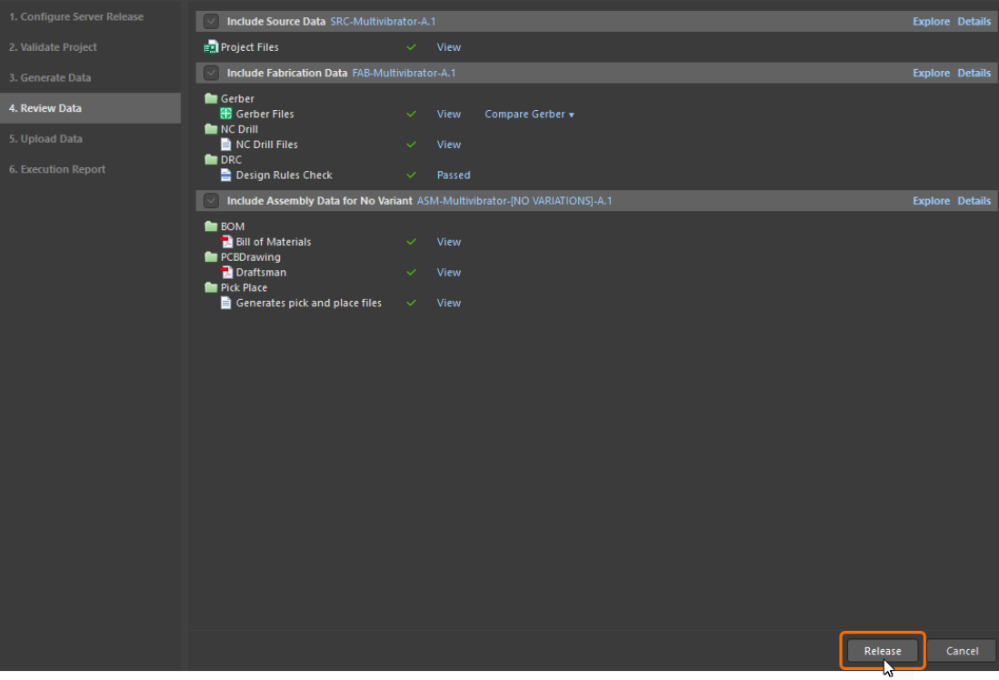
Task: Click the Design Rules Check icon
Action: (226, 175)
